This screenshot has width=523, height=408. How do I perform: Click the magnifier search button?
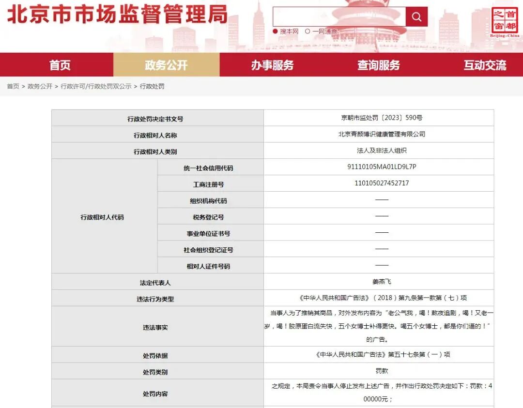point(416,16)
